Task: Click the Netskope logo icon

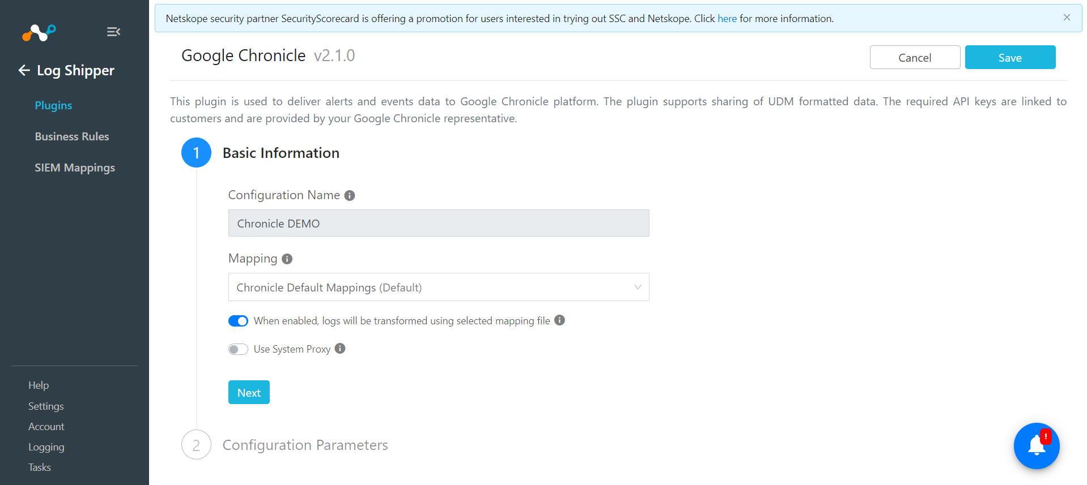Action: click(x=39, y=33)
